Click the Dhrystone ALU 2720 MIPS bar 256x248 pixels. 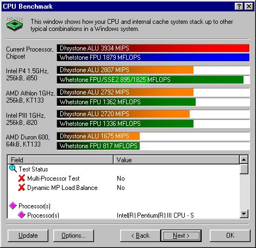tap(123, 114)
